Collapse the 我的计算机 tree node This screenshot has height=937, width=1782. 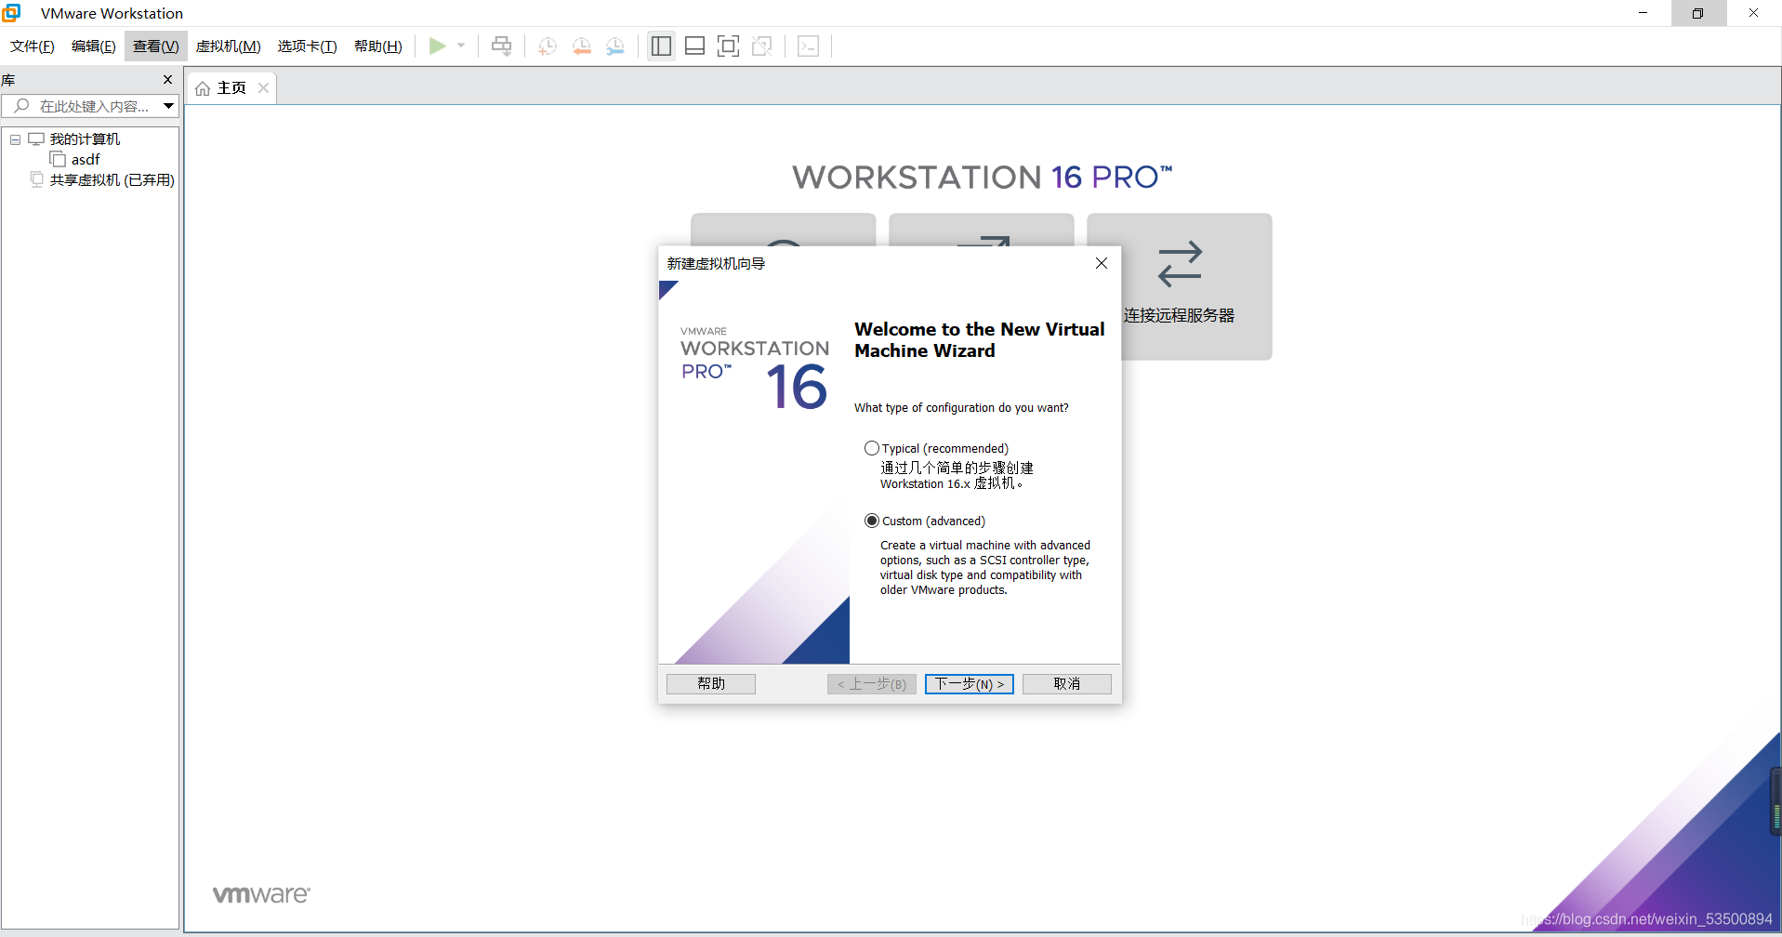15,139
